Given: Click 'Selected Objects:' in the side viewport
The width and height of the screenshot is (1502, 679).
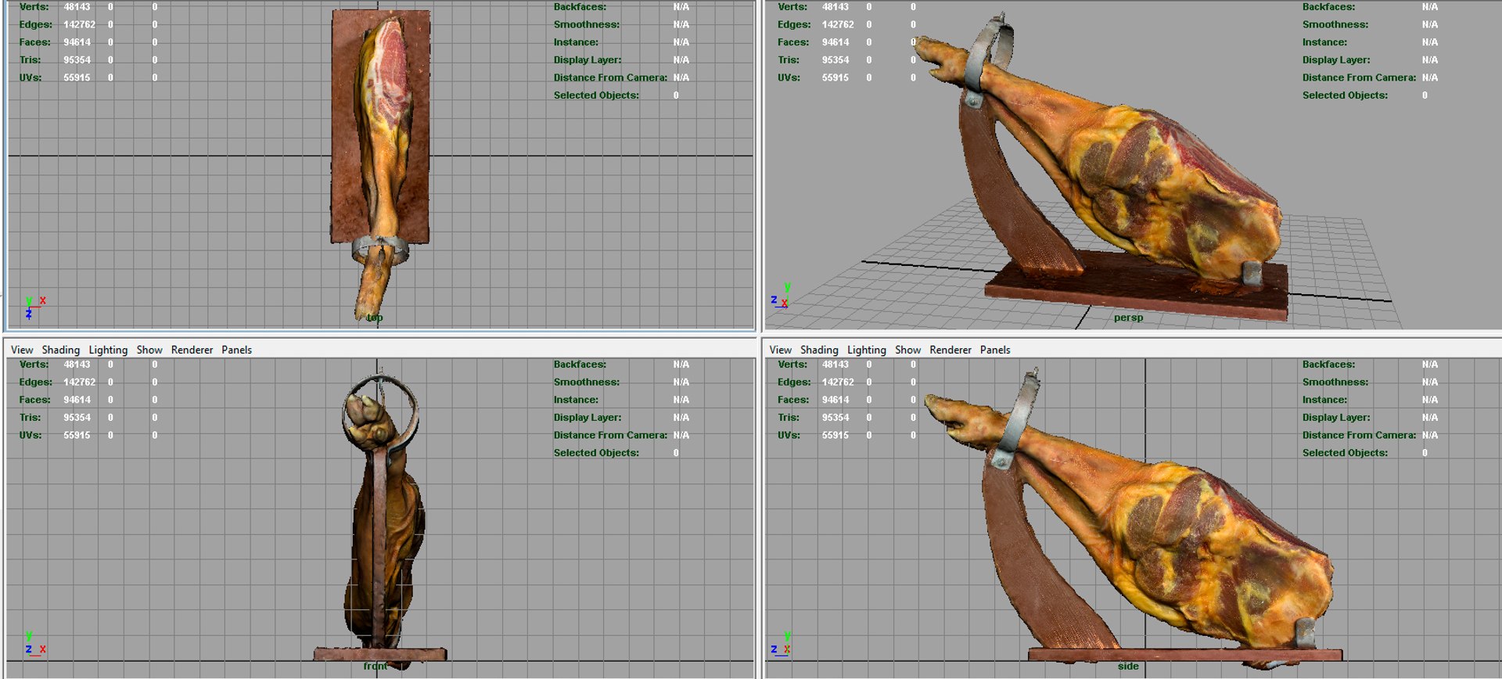Looking at the screenshot, I should (x=1346, y=453).
